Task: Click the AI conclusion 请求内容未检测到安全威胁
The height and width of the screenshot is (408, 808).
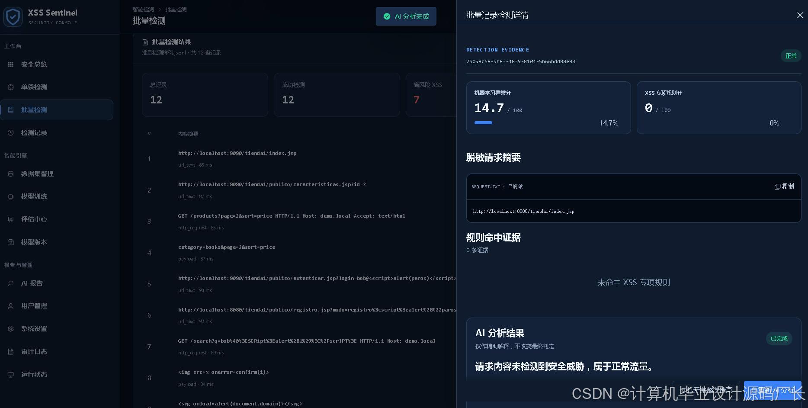Action: click(x=564, y=366)
